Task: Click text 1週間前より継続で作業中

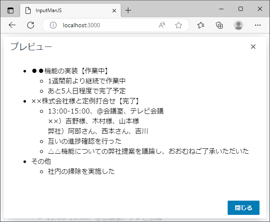Action: [x=87, y=81]
